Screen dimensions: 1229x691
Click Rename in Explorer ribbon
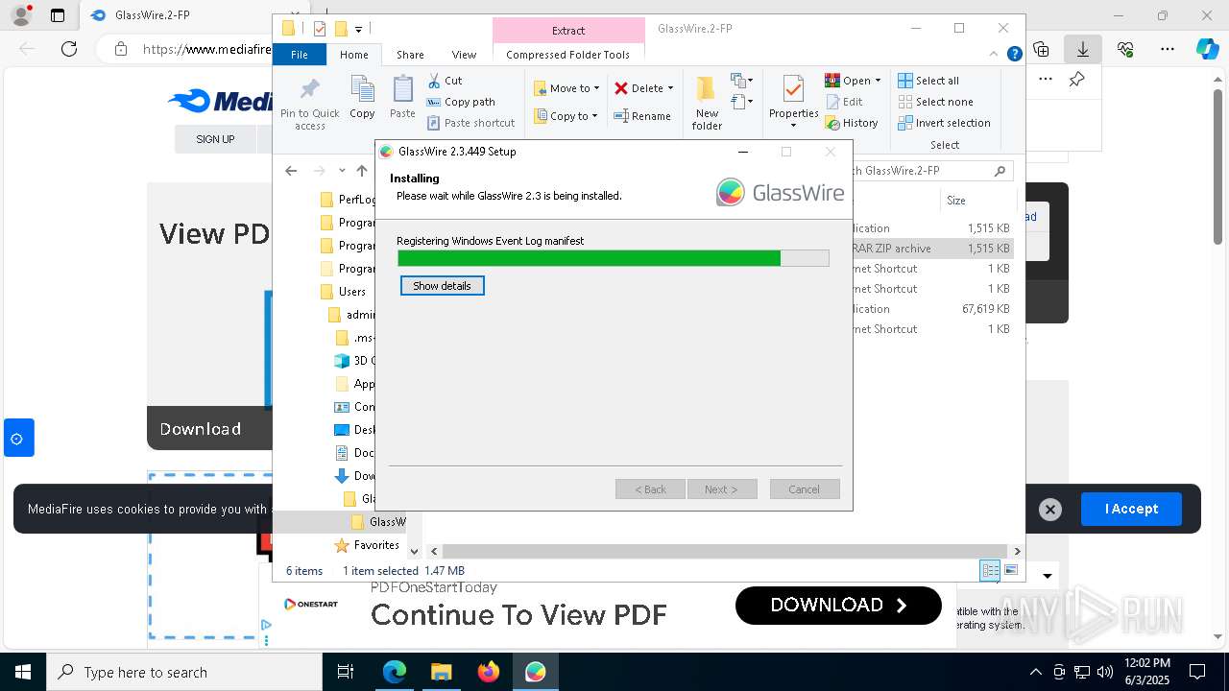pos(642,116)
